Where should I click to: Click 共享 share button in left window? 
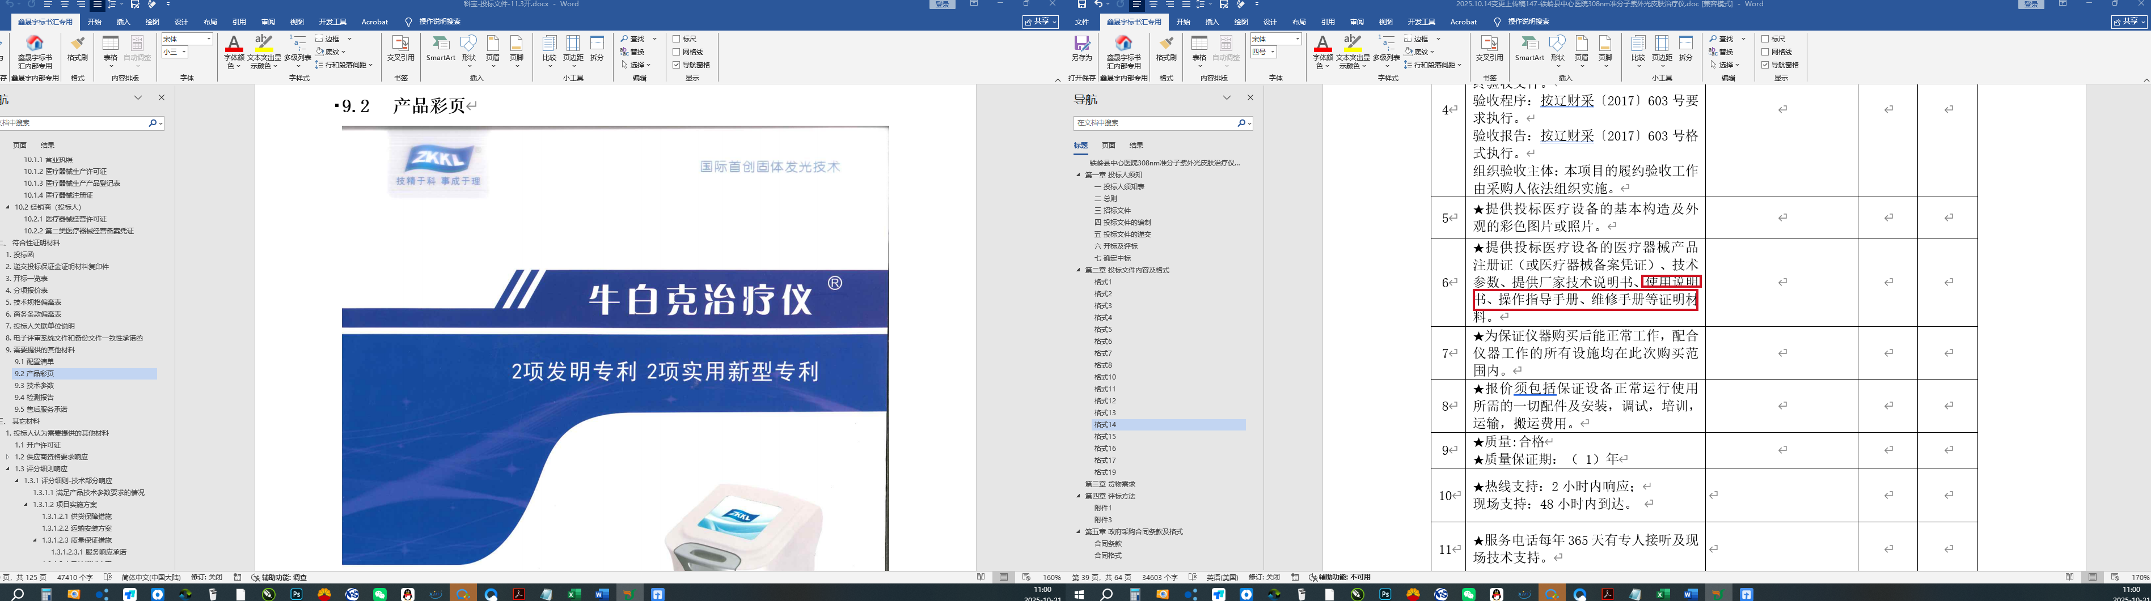tap(1041, 22)
